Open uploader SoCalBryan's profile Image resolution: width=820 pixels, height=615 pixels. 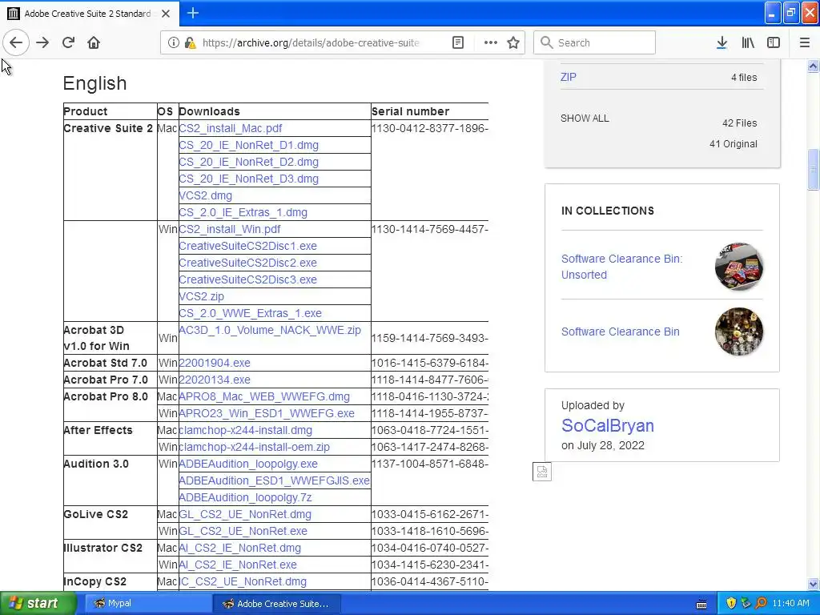(607, 426)
